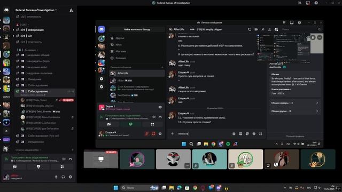Mute microphone in user panel
Screen dimensions: 342x192
point(56,177)
